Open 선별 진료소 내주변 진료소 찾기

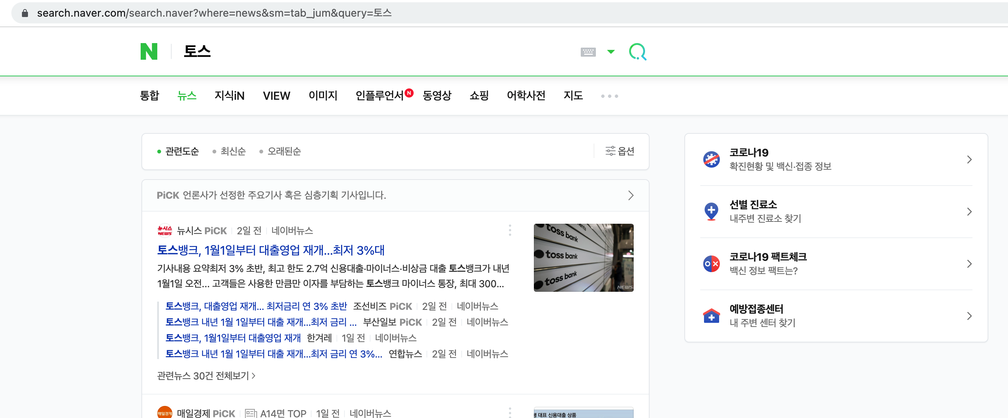tap(765, 212)
